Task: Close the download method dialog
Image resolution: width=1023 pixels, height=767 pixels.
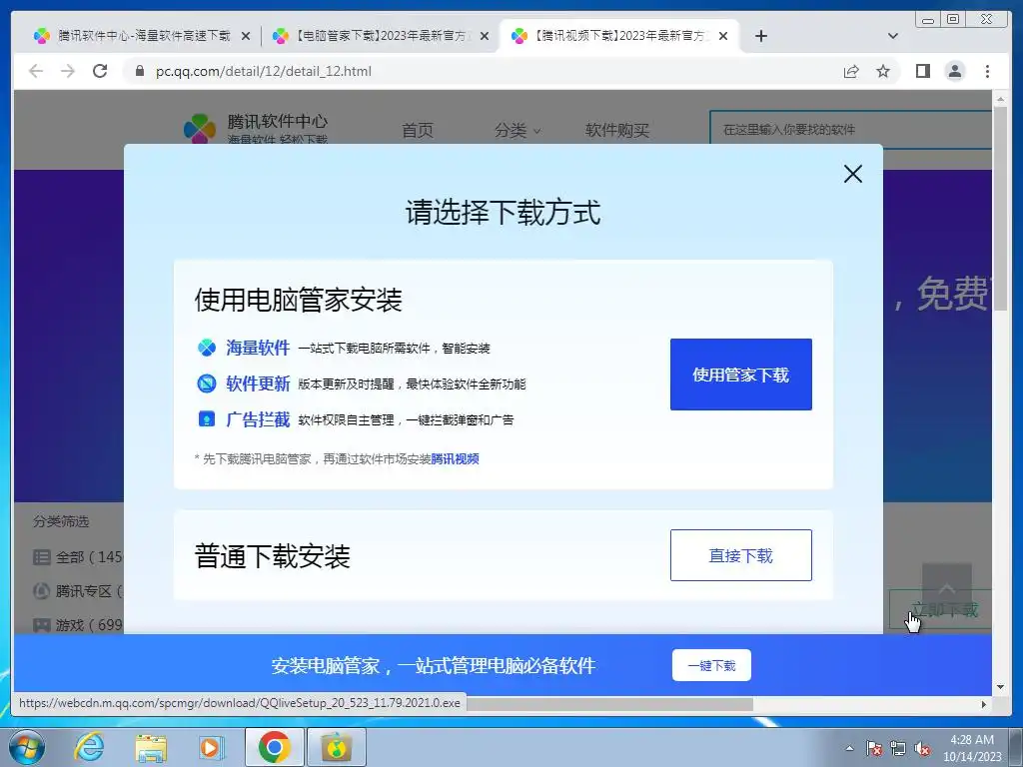Action: pos(853,174)
